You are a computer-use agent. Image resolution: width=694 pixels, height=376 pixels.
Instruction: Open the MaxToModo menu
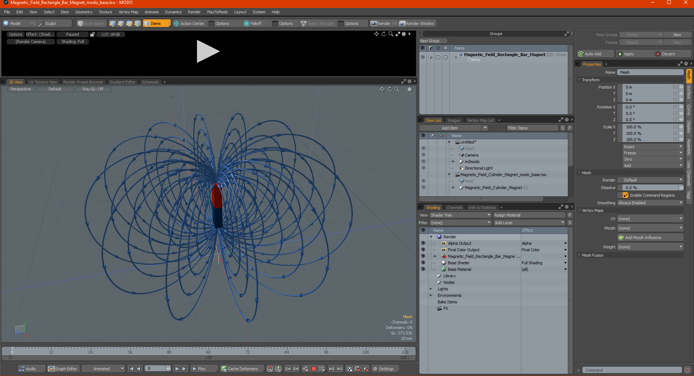tap(217, 12)
